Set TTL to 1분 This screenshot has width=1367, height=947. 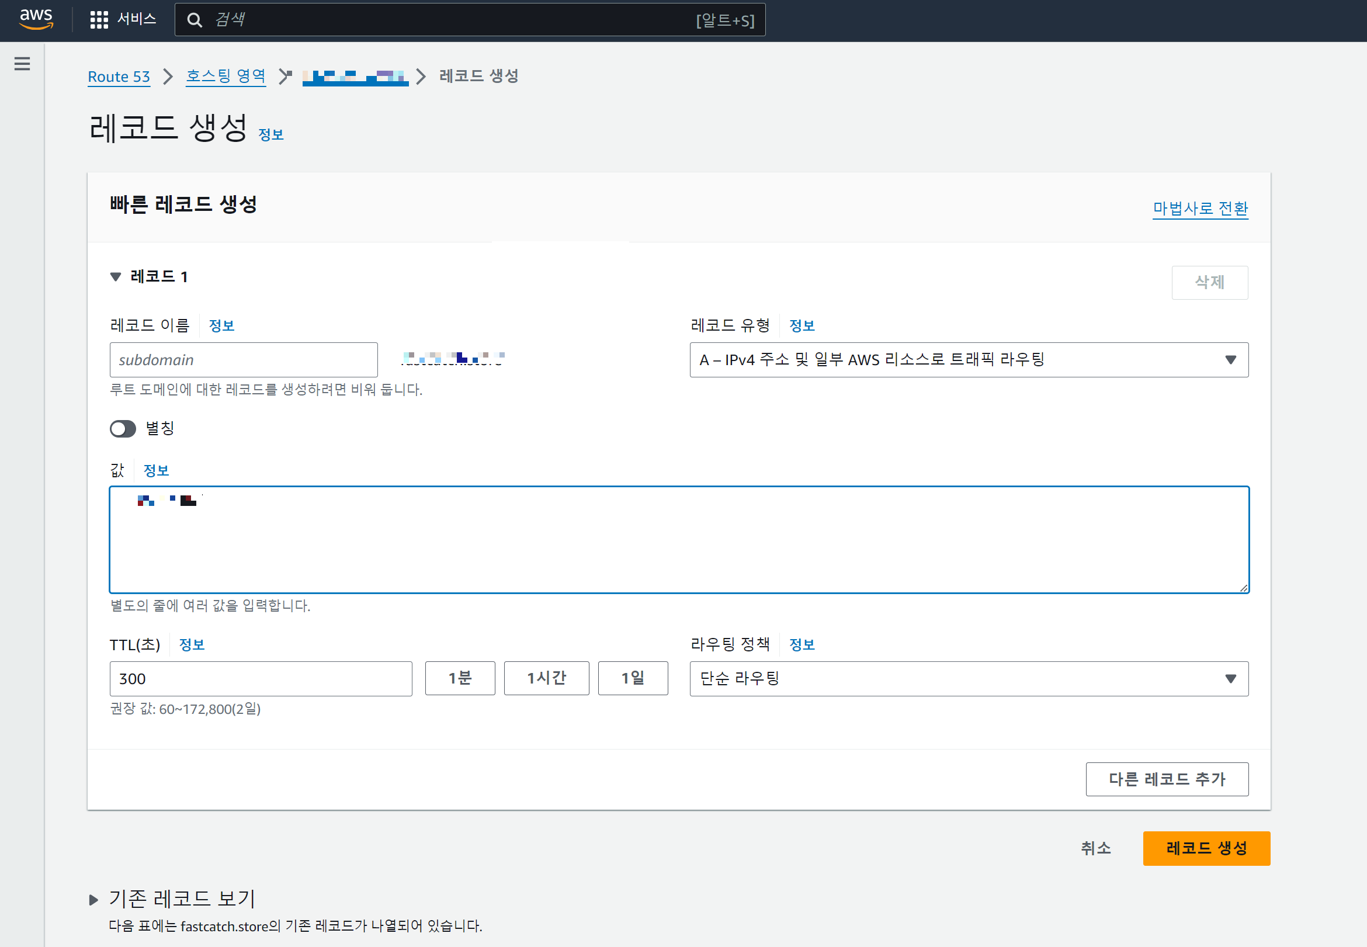(460, 678)
